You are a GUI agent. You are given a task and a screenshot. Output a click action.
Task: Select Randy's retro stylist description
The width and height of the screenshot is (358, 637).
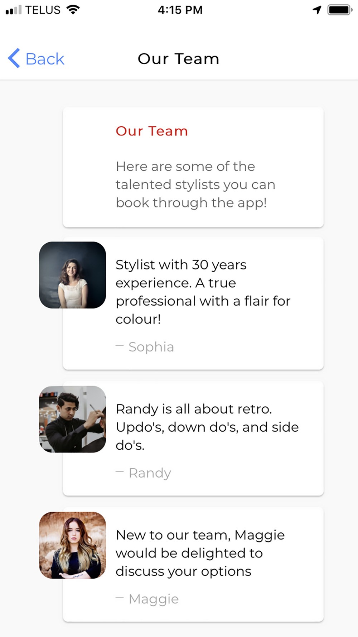tap(207, 427)
